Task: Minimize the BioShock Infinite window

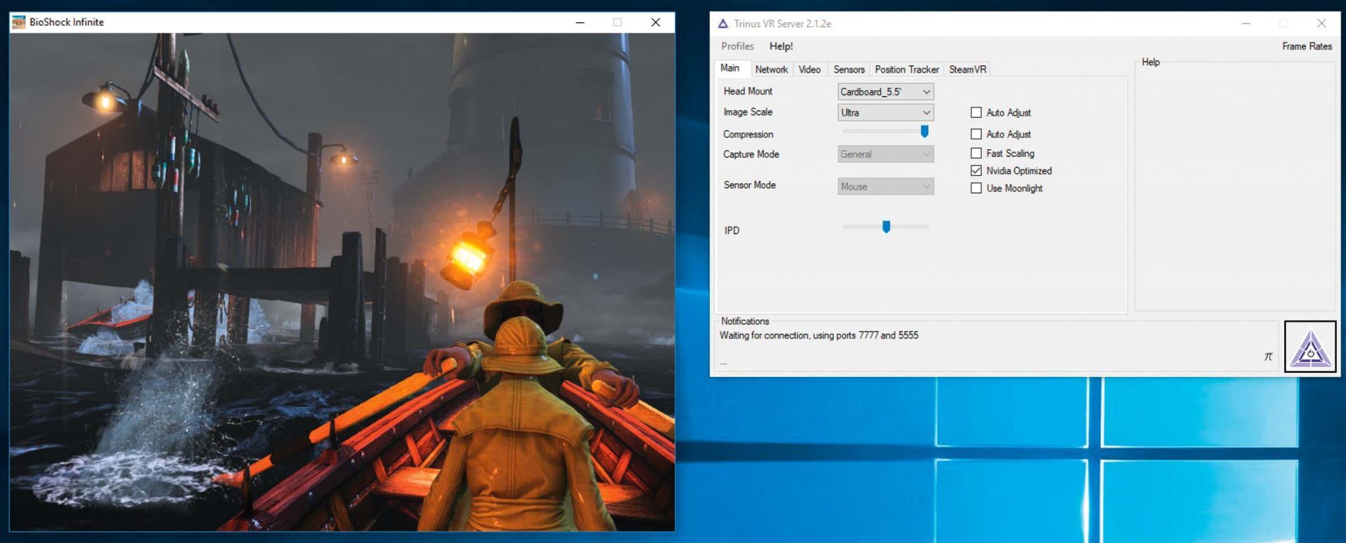Action: pyautogui.click(x=580, y=22)
